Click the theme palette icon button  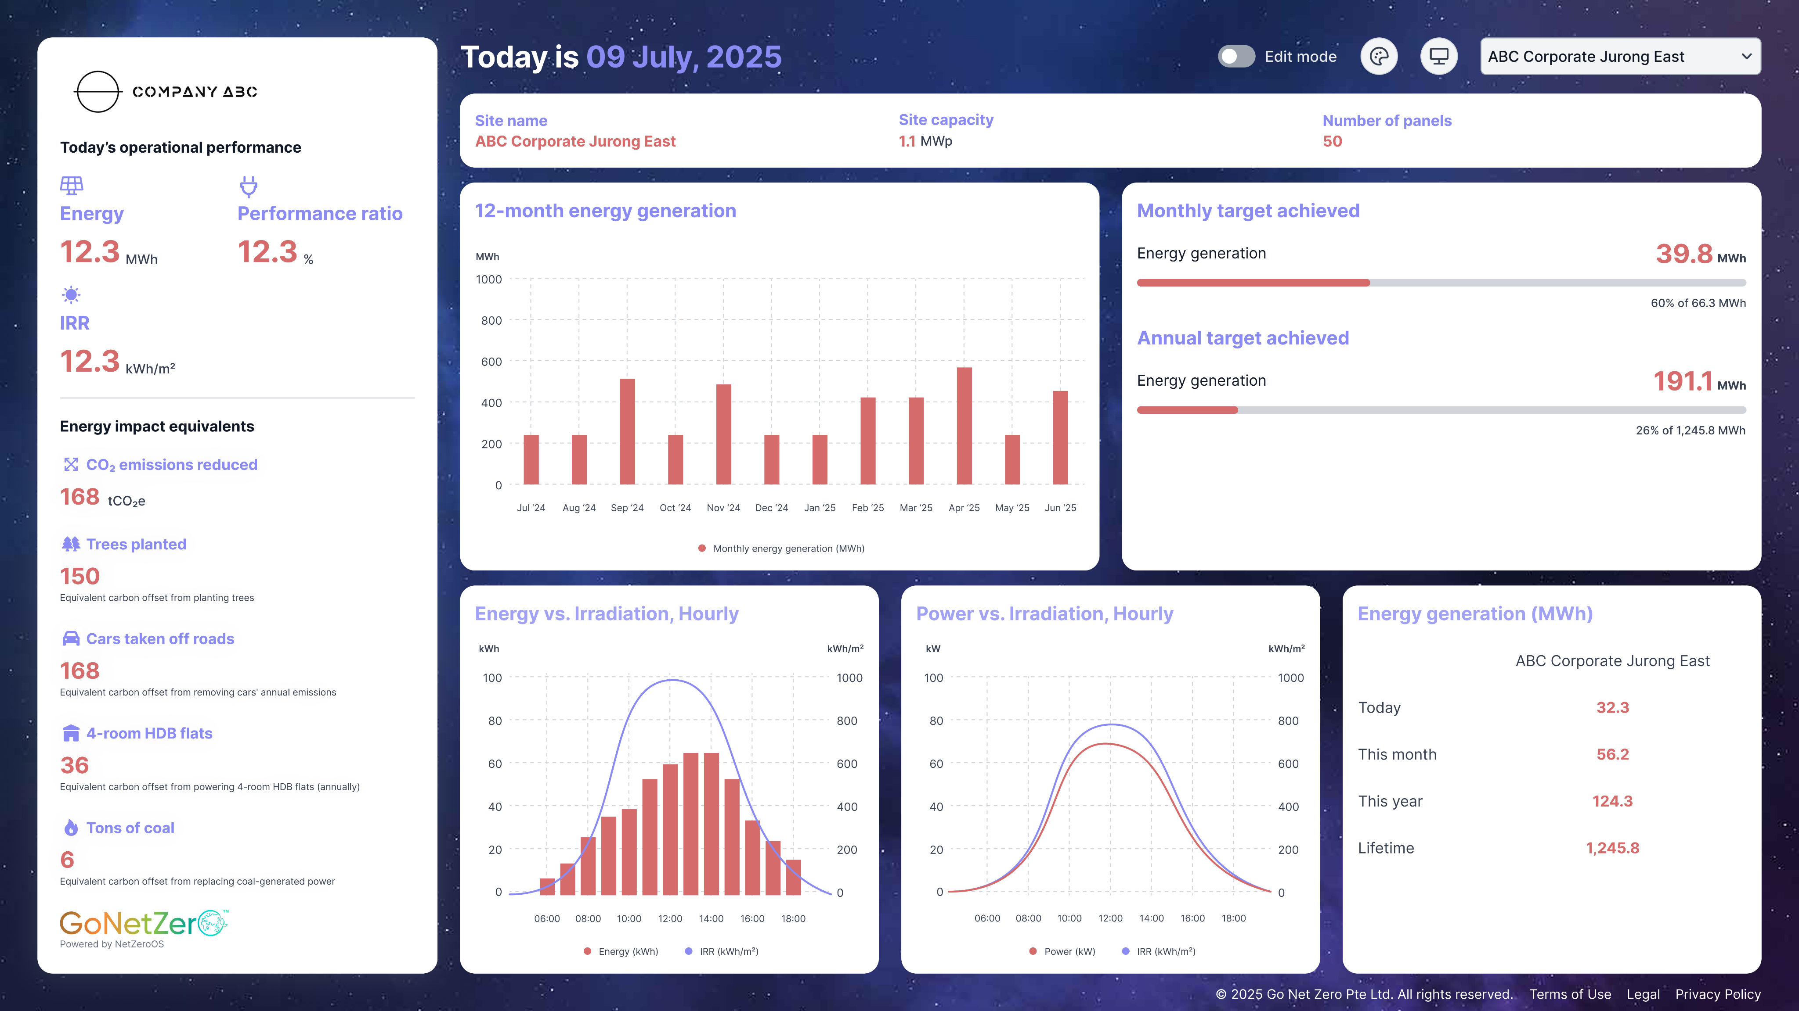tap(1379, 57)
